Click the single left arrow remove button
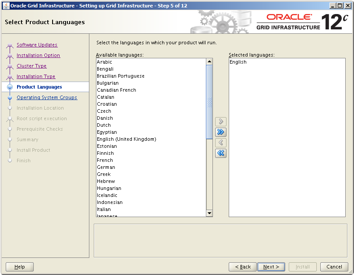The height and width of the screenshot is (275, 354). [221, 143]
